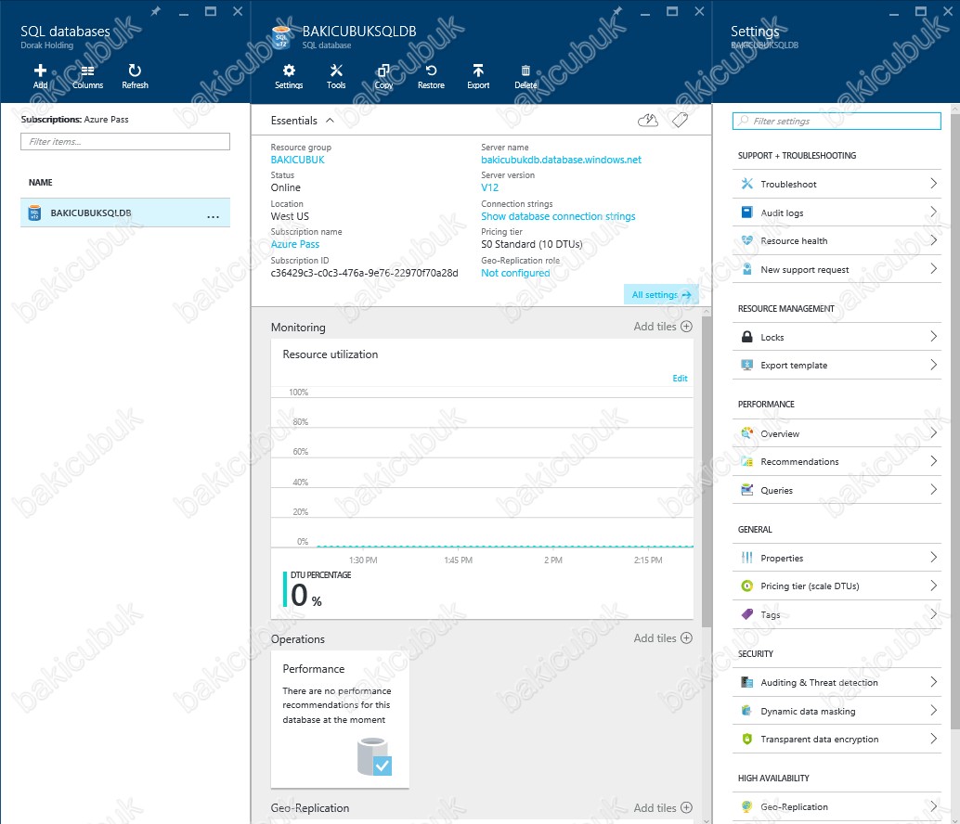Screen dimensions: 960x824
Task: Click Show database connection strings
Action: [x=558, y=216]
